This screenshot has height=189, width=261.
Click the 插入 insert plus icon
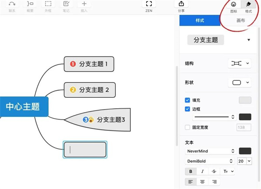coord(84,4)
